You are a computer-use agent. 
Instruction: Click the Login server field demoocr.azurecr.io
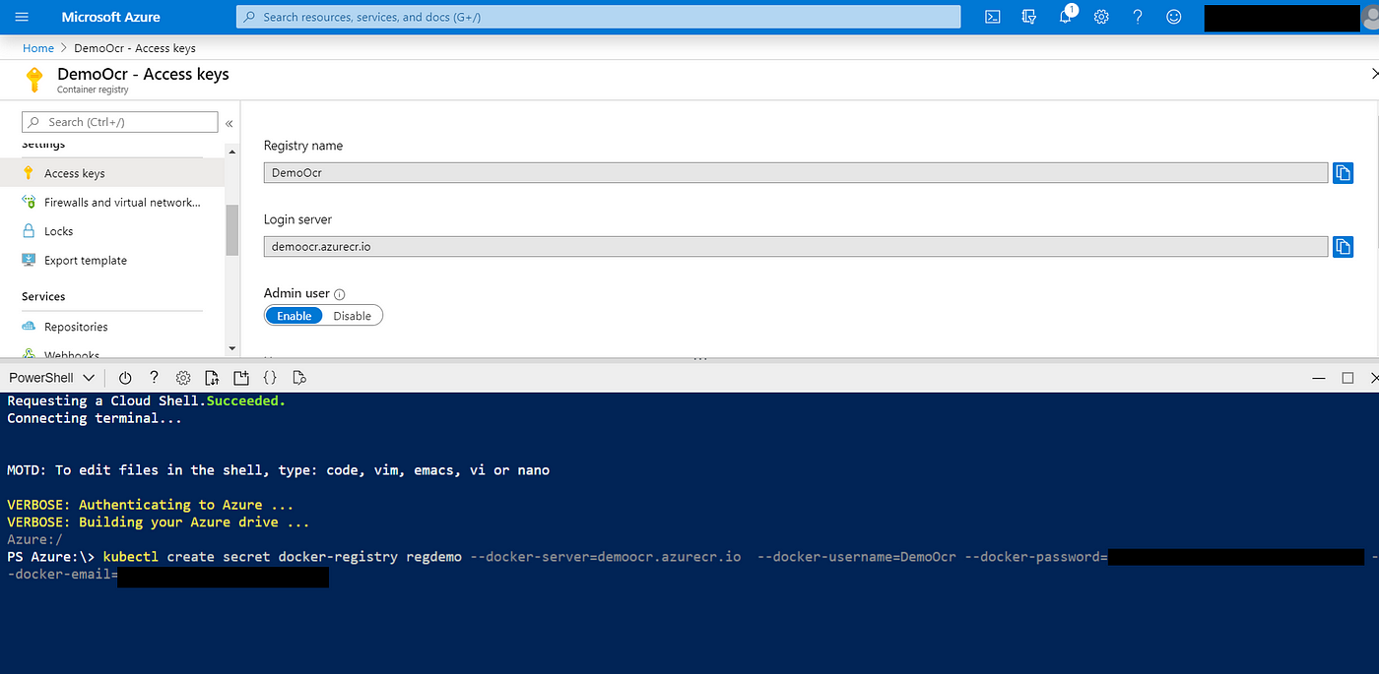pos(796,247)
